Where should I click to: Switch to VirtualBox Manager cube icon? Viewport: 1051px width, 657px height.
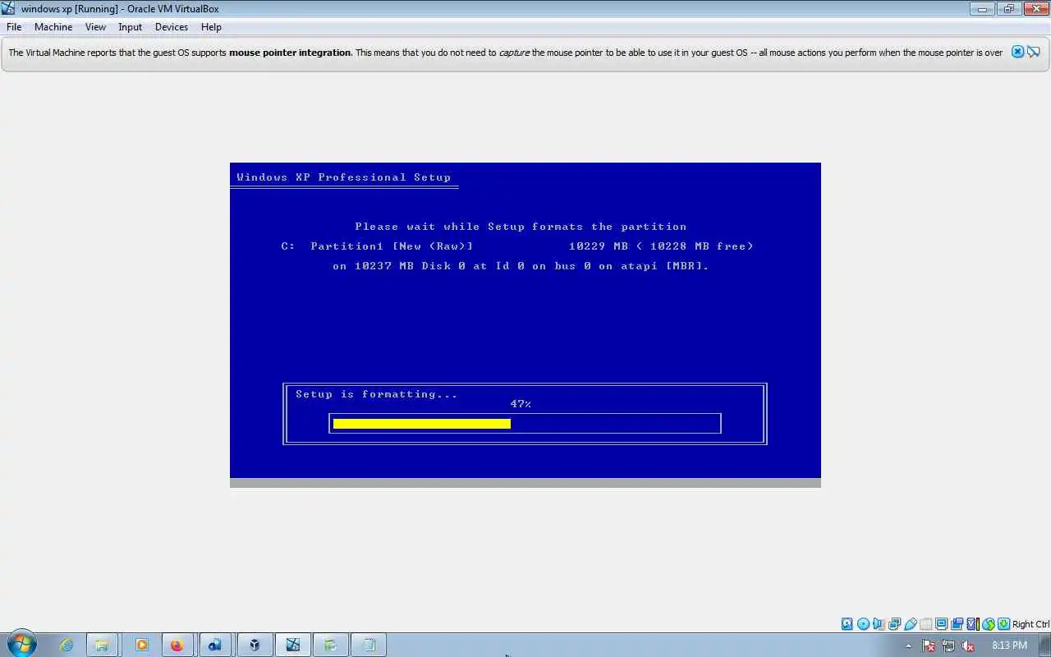click(255, 646)
